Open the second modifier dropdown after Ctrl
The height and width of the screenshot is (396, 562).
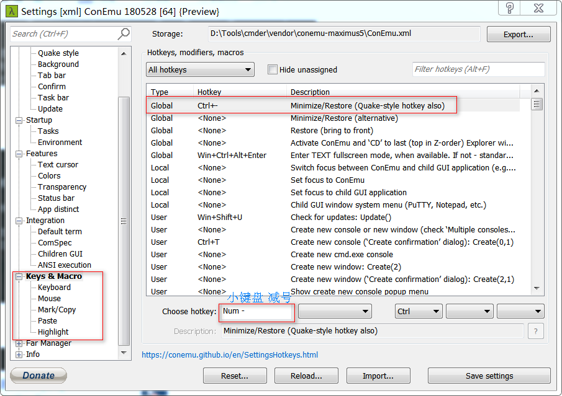[x=469, y=311]
